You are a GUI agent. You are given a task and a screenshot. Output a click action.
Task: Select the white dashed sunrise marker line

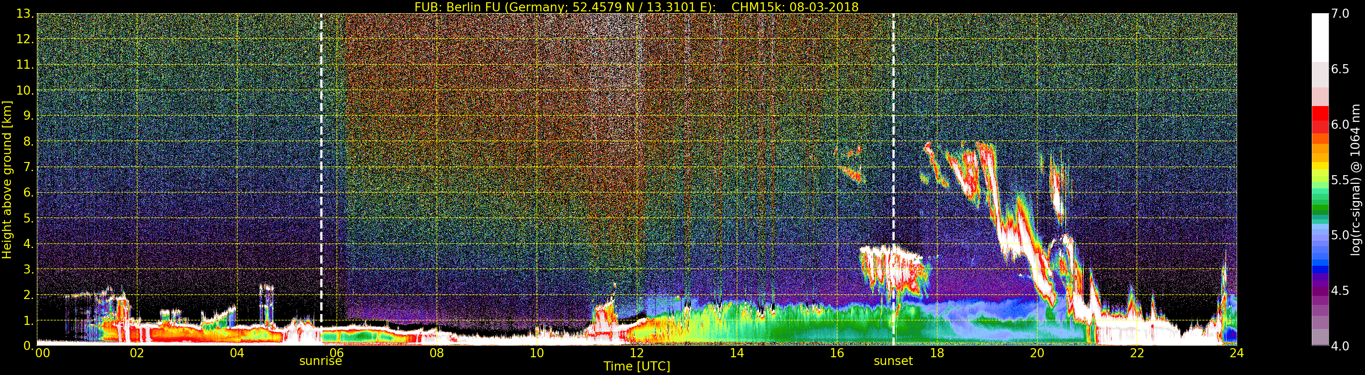[x=321, y=179]
